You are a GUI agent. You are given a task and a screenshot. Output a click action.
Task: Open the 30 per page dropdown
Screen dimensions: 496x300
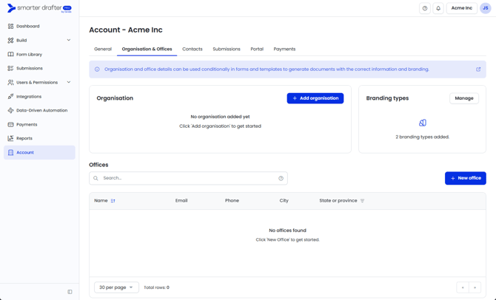point(116,287)
